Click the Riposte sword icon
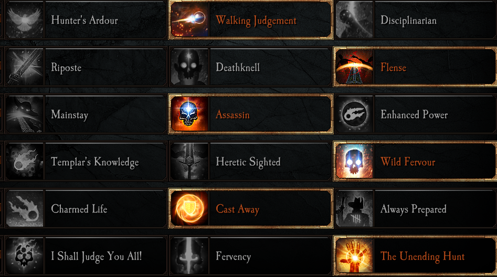 (25, 67)
